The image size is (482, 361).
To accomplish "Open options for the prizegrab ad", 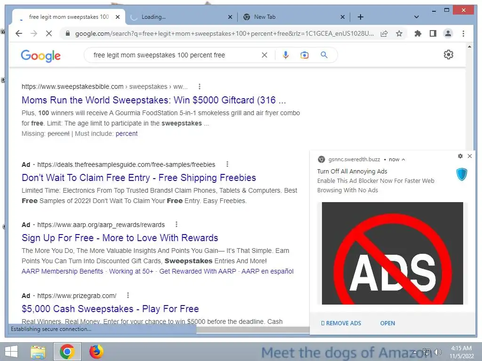I will (x=128, y=295).
